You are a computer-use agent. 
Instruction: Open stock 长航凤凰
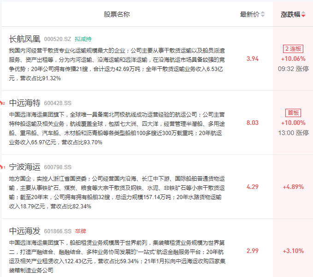pyautogui.click(x=25, y=39)
